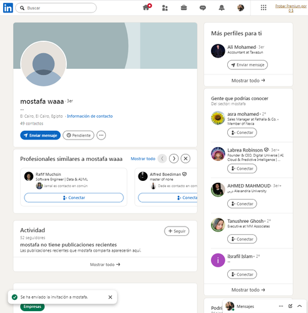Connect with Tanushree Ghosh
Image resolution: width=308 pixels, height=313 pixels.
click(242, 239)
